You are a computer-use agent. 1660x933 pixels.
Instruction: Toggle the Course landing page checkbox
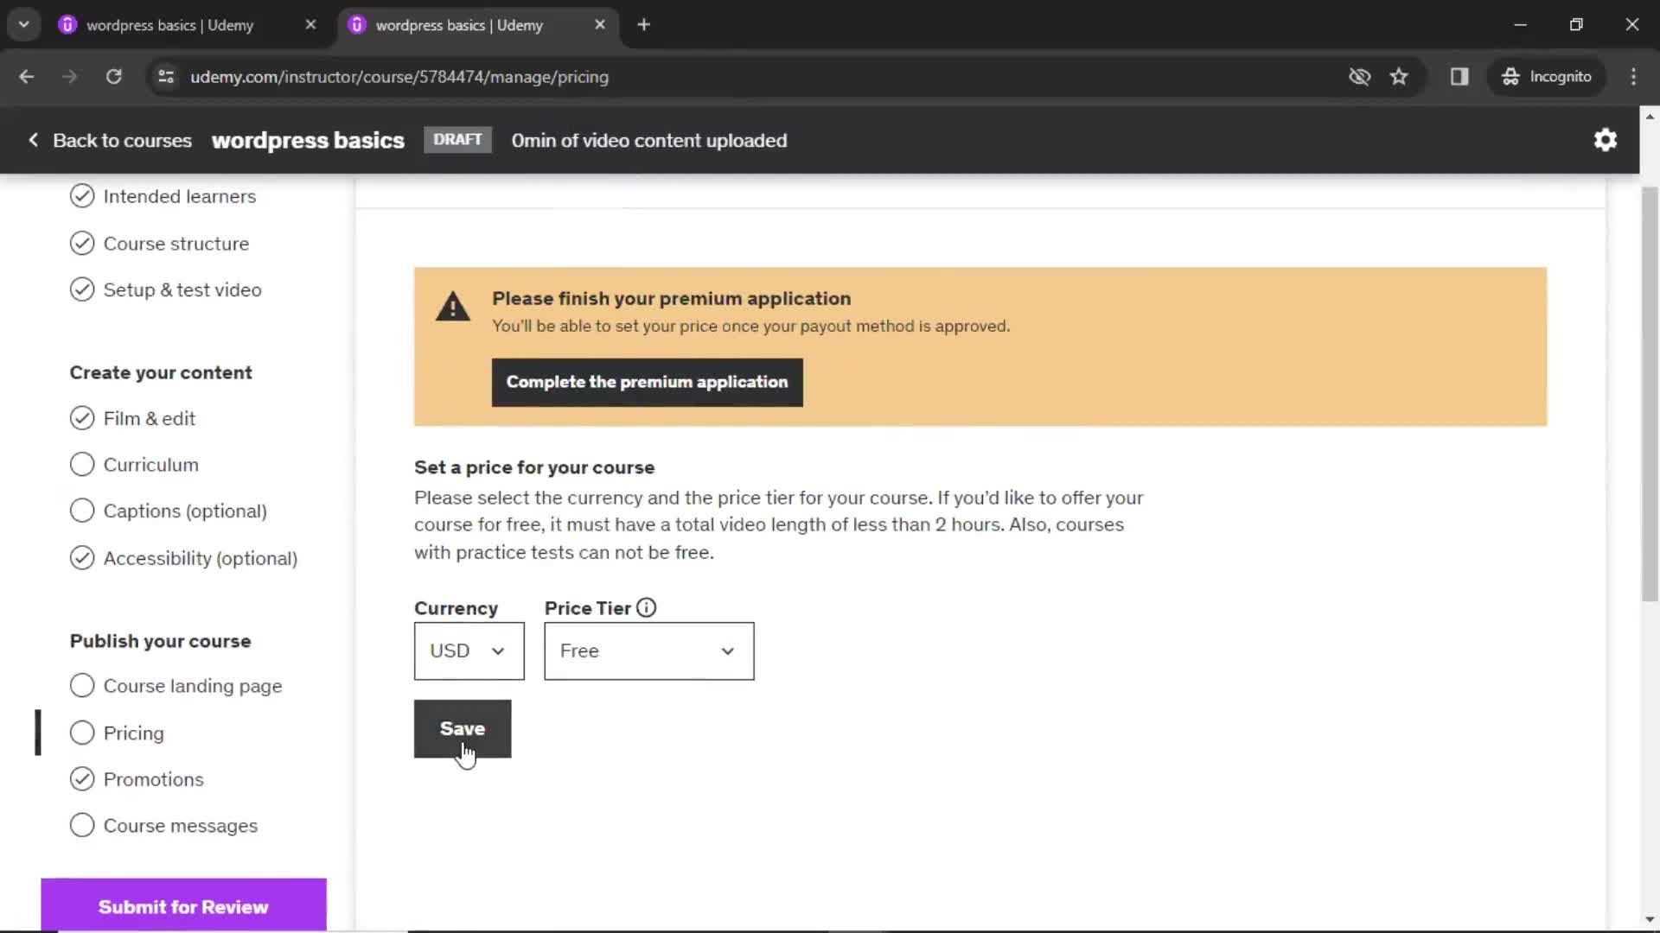81,686
